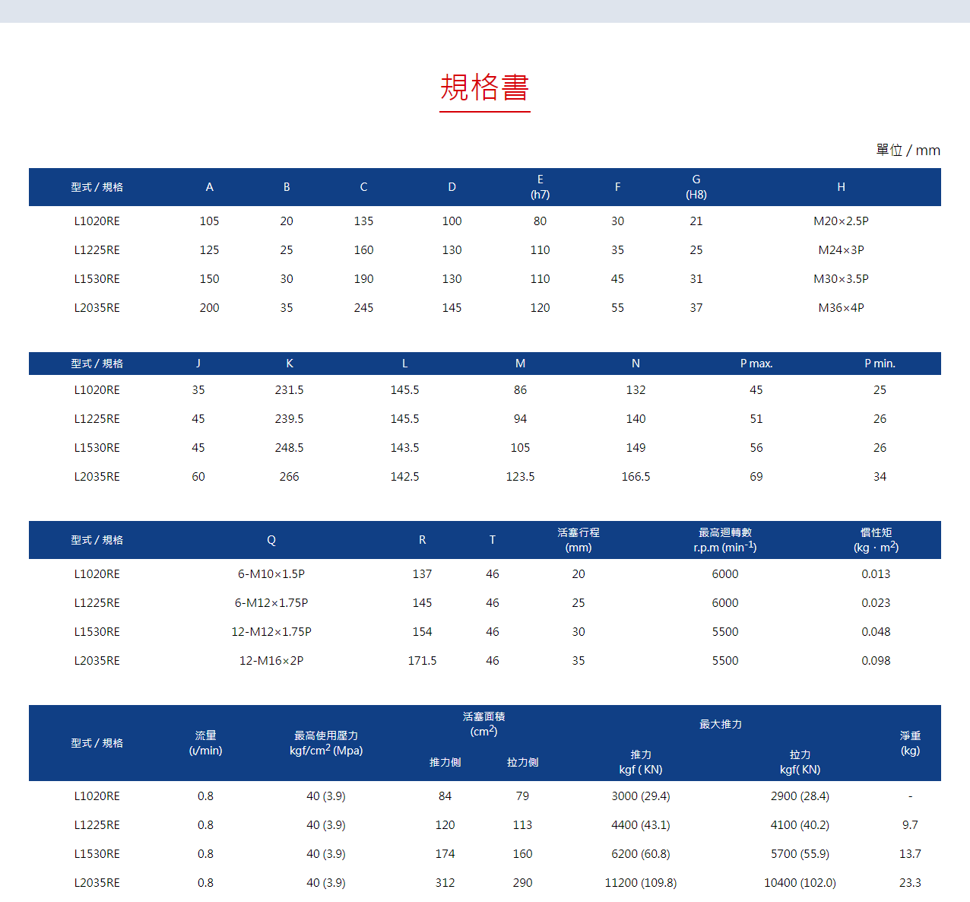
Task: Click the P min. column header
Action: coord(880,363)
